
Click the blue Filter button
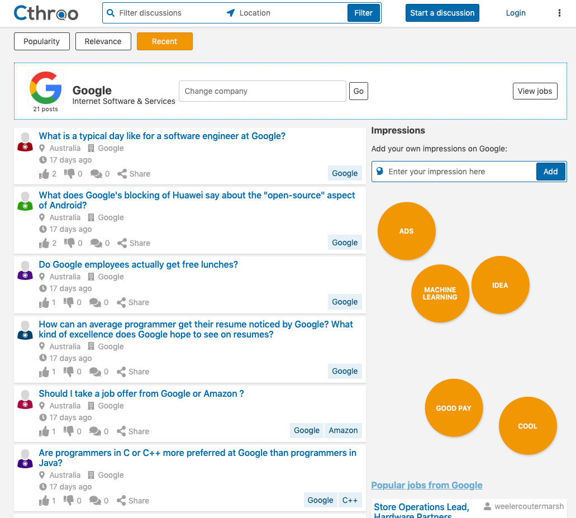point(363,13)
